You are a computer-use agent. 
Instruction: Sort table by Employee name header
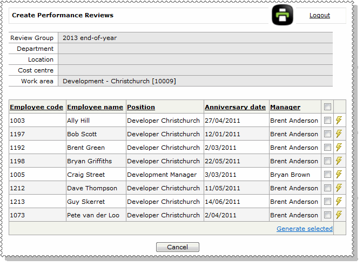coord(95,107)
